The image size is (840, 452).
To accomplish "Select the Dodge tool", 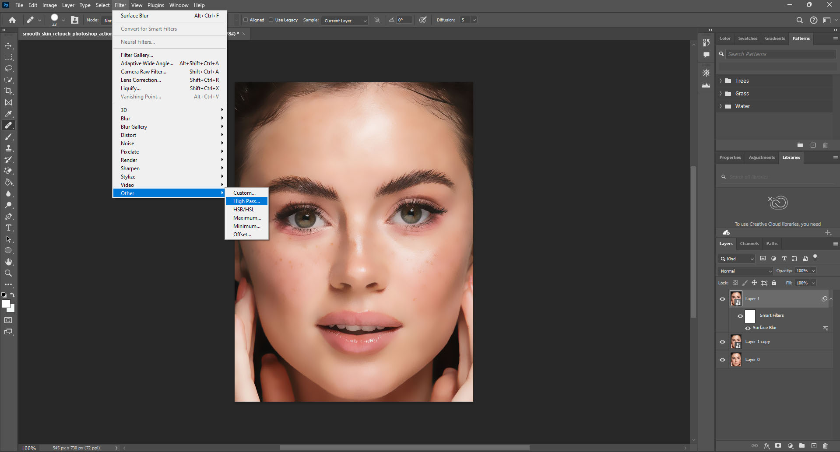I will (8, 205).
